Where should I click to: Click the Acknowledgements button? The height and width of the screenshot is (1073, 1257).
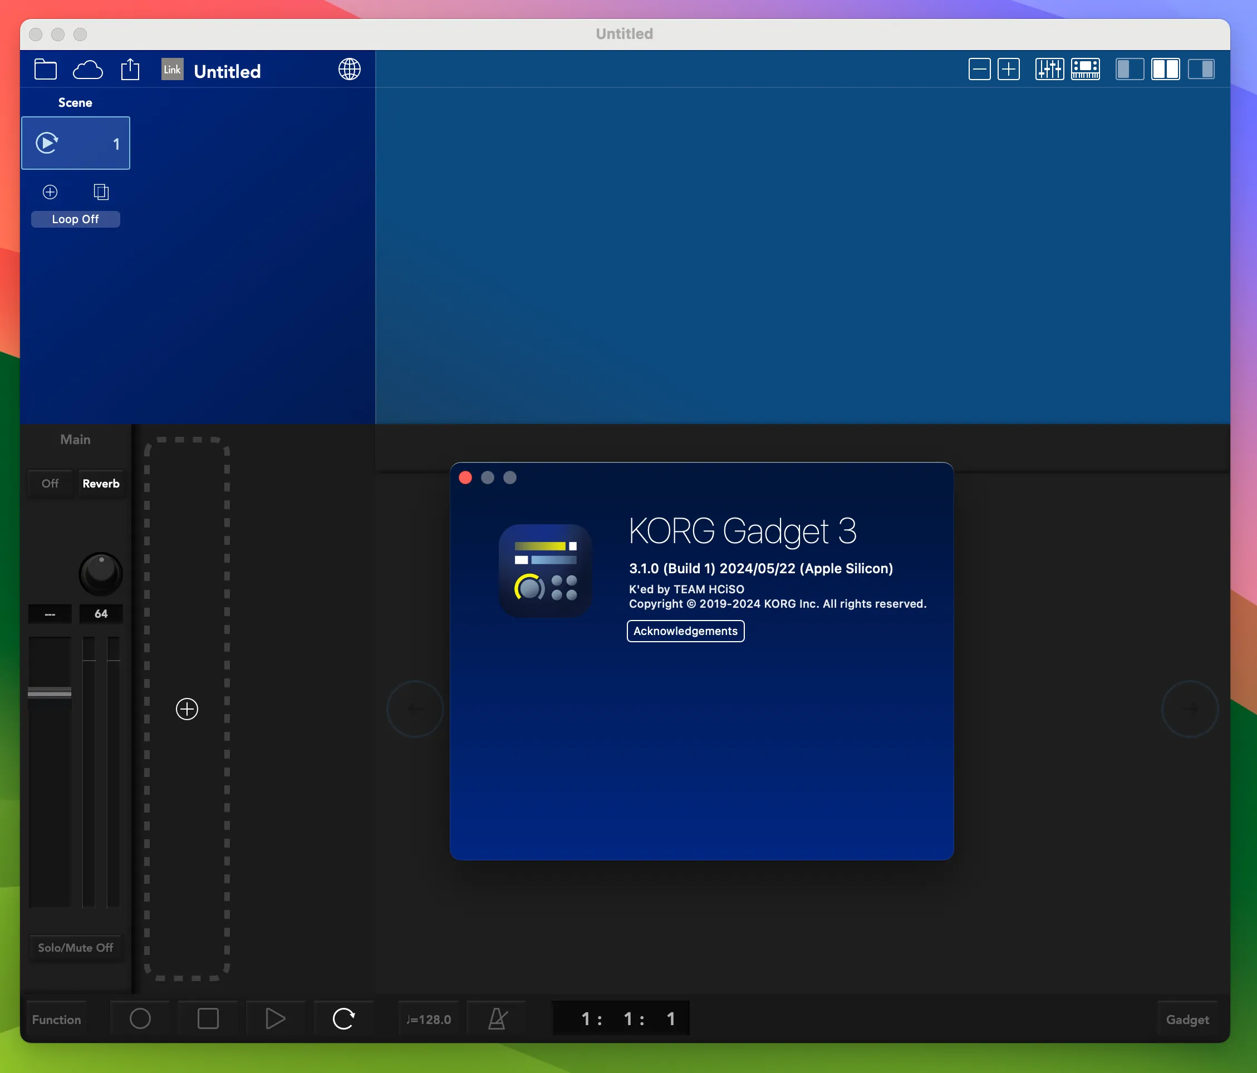(x=685, y=631)
